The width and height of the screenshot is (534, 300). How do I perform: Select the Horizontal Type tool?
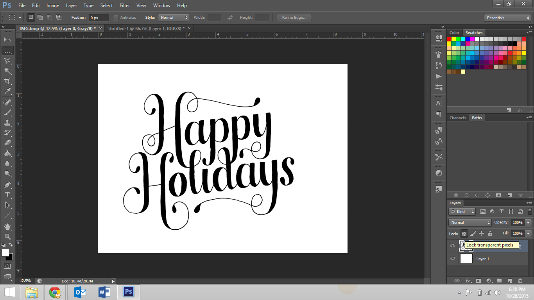(x=7, y=195)
